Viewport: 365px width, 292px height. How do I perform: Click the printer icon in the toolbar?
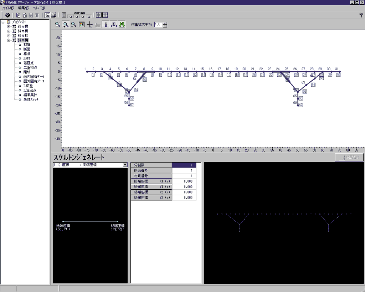[x=53, y=15]
